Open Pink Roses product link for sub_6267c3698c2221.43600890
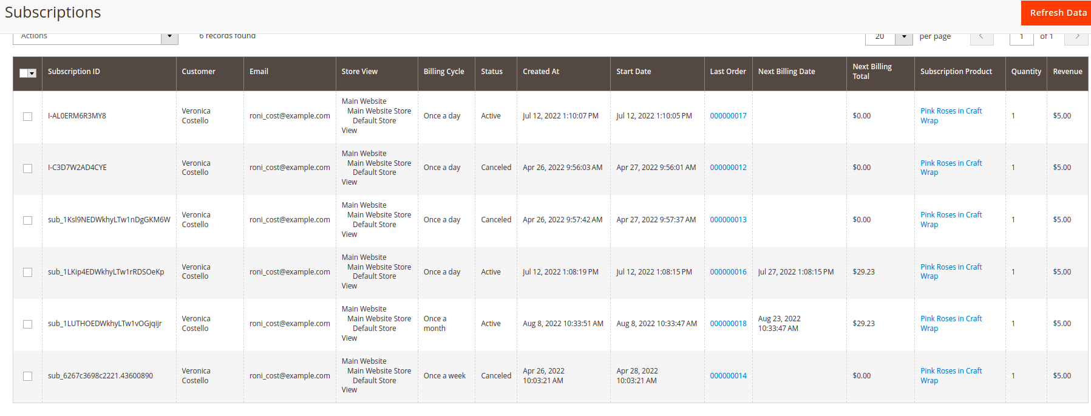The width and height of the screenshot is (1091, 416). point(951,376)
